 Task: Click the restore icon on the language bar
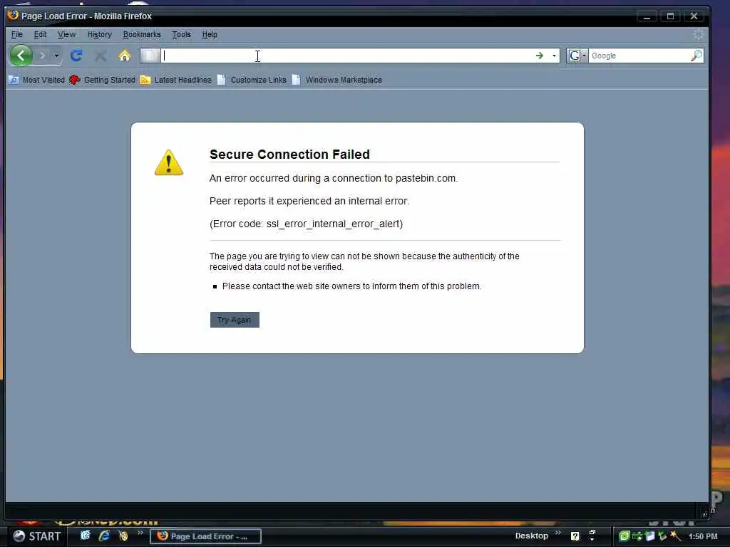pyautogui.click(x=592, y=533)
